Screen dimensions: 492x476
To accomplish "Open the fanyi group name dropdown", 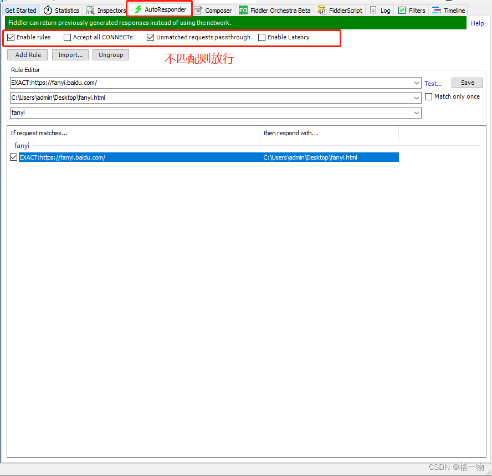I will click(417, 113).
